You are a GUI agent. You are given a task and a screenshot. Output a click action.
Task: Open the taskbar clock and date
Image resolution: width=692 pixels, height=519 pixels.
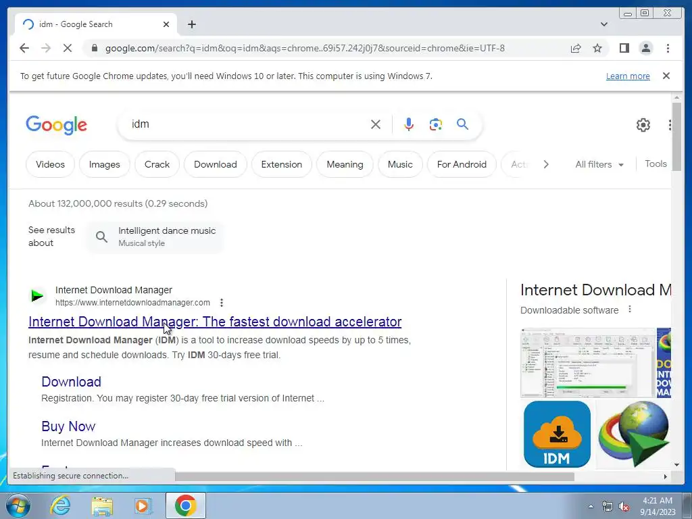pos(658,505)
